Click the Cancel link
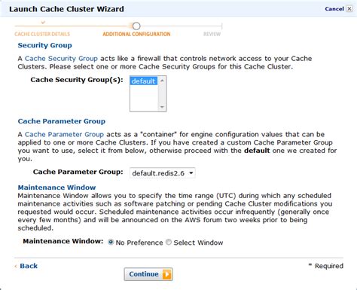The width and height of the screenshot is (357, 290). tap(334, 9)
